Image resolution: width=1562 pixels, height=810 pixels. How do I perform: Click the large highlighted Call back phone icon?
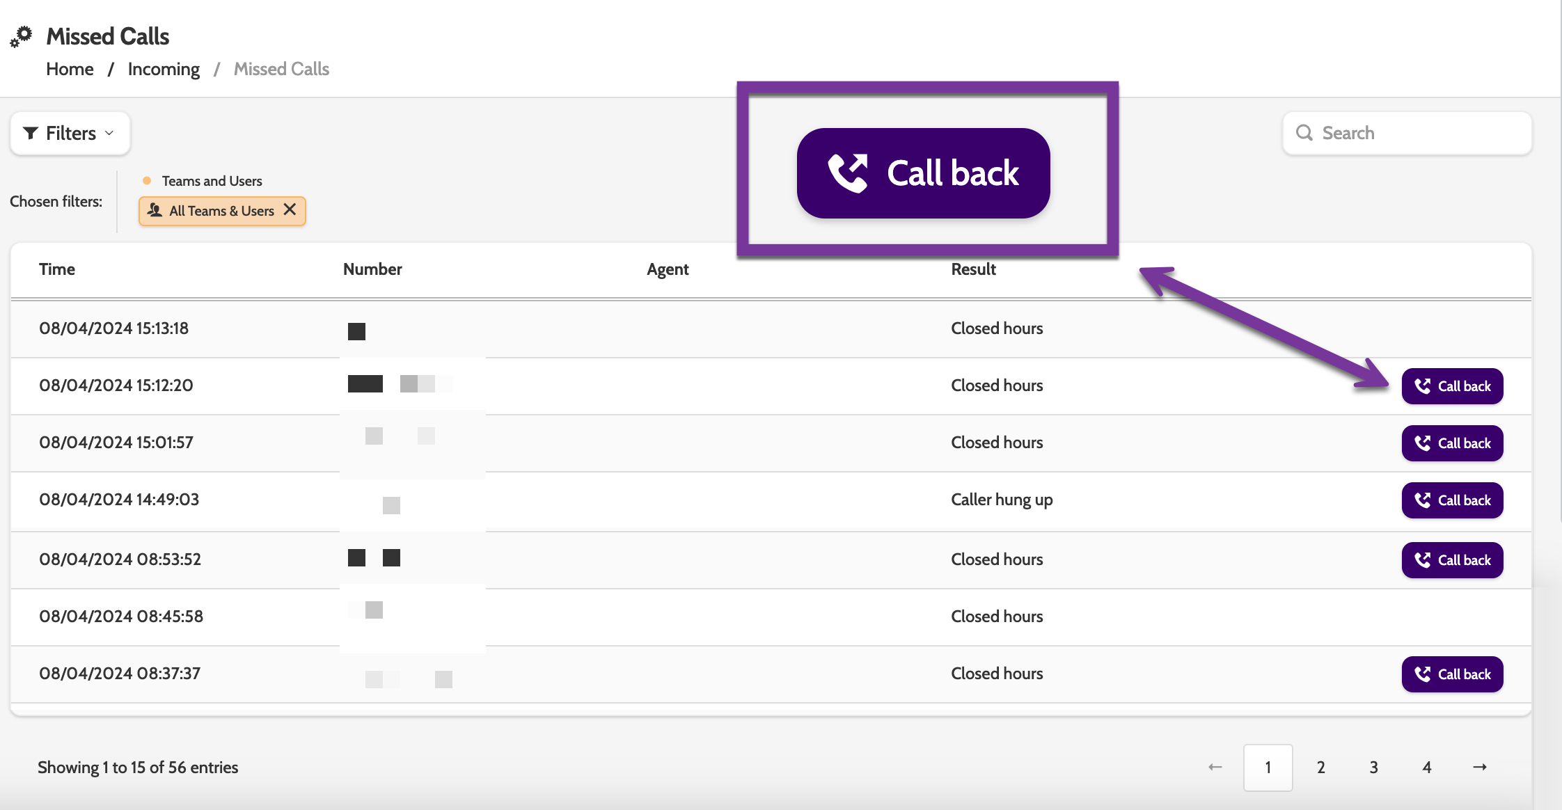click(x=848, y=173)
